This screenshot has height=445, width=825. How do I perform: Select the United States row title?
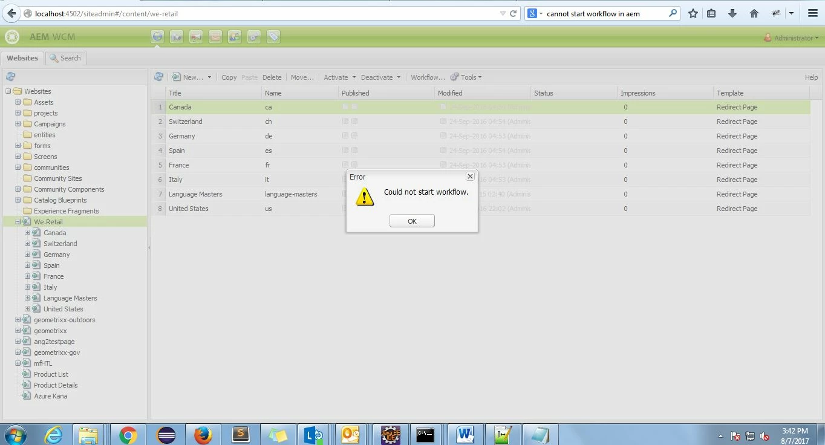click(x=188, y=209)
